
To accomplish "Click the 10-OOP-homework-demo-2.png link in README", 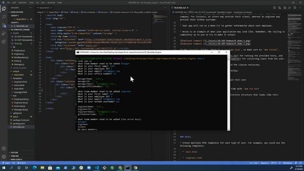I will tap(228, 44).
